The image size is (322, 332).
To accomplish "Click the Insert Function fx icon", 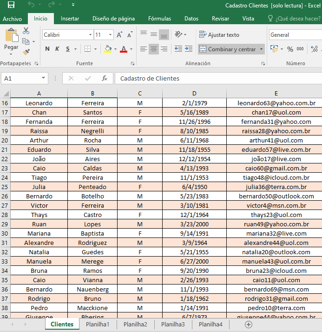I will click(x=105, y=78).
